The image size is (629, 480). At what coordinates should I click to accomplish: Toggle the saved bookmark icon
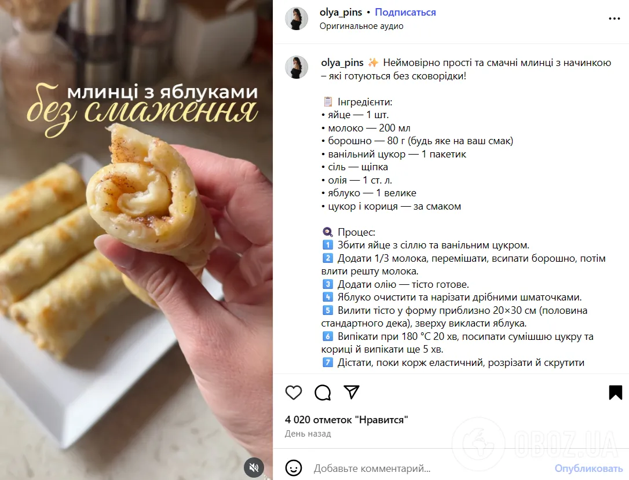click(615, 393)
